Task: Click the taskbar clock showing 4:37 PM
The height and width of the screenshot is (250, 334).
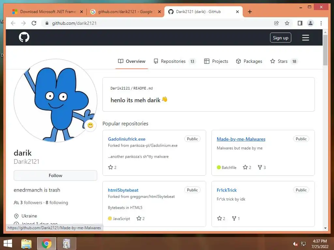Action: pos(320,244)
